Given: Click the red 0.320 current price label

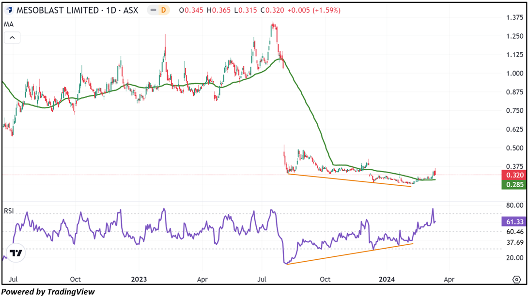Looking at the screenshot, I should click(514, 175).
